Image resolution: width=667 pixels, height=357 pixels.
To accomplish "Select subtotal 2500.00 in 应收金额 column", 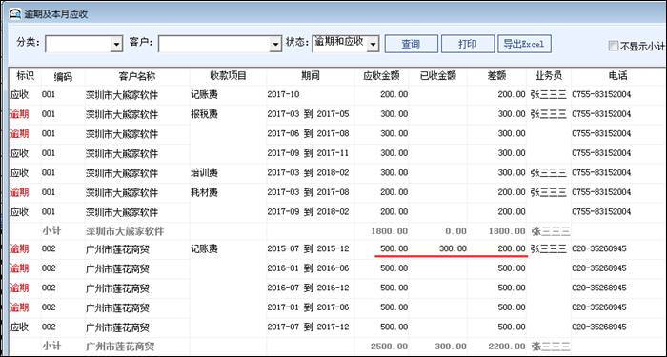I will coord(389,347).
